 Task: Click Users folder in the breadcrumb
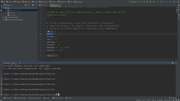point(9,2)
